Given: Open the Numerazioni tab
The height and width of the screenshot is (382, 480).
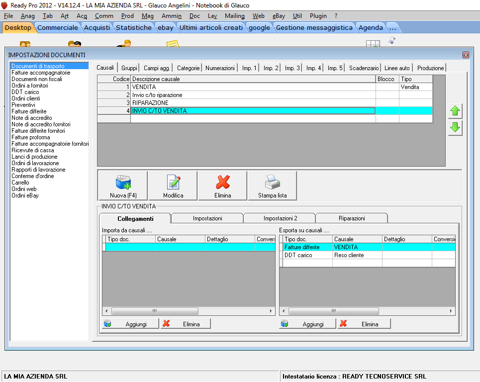Looking at the screenshot, I should pos(220,68).
